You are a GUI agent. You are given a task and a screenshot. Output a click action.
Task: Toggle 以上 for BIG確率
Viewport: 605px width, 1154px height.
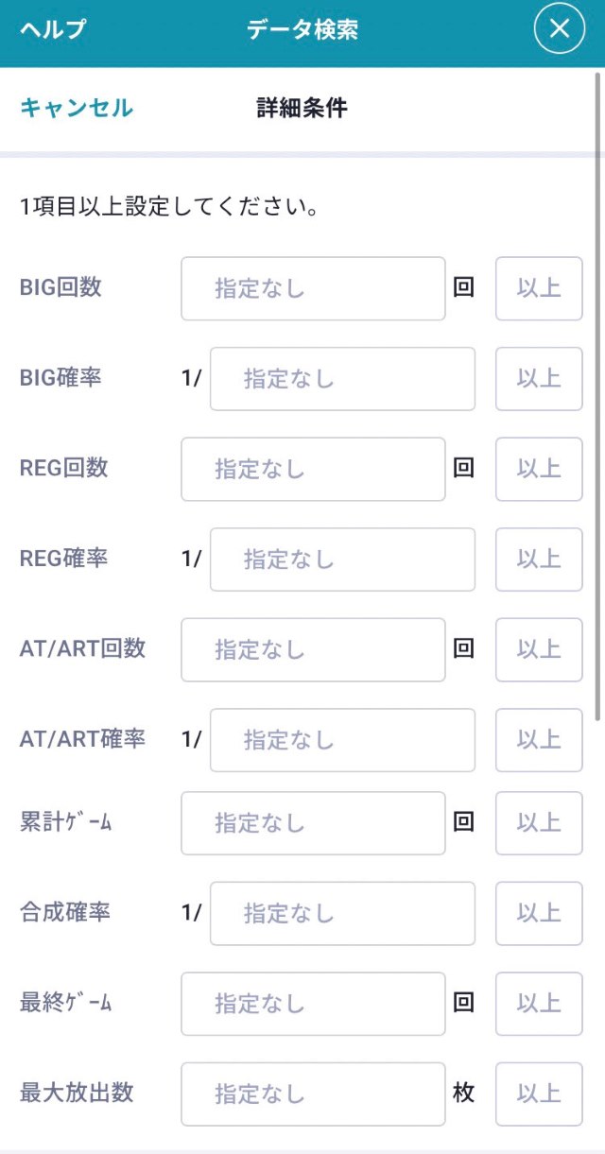coord(539,379)
